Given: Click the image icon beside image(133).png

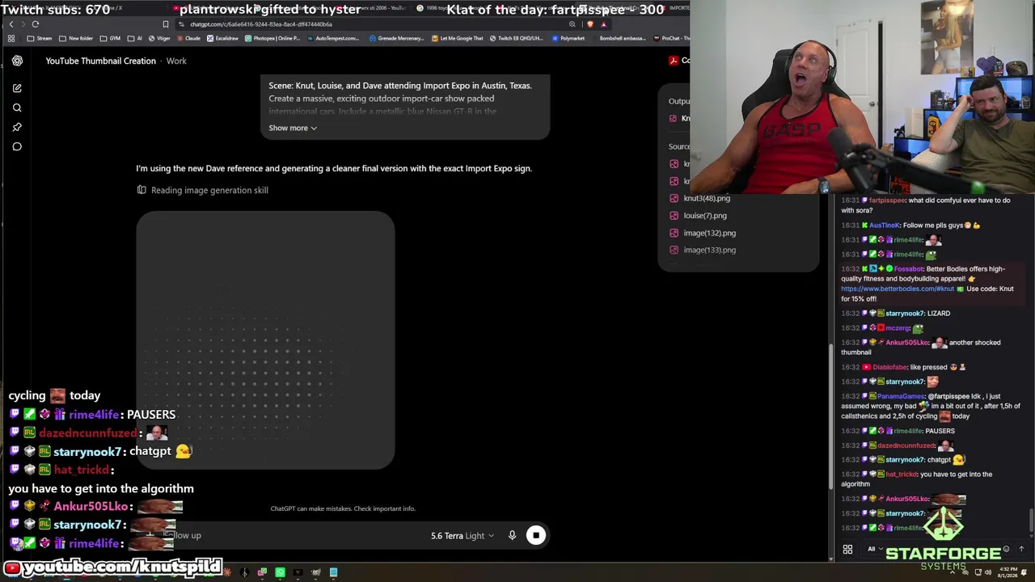Looking at the screenshot, I should 674,250.
